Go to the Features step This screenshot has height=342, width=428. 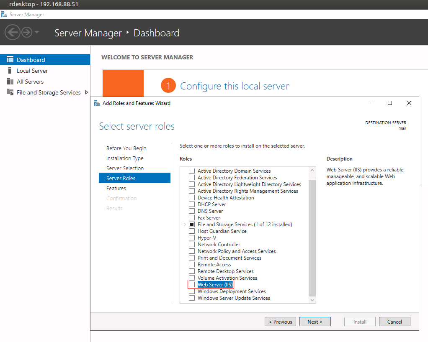(116, 188)
